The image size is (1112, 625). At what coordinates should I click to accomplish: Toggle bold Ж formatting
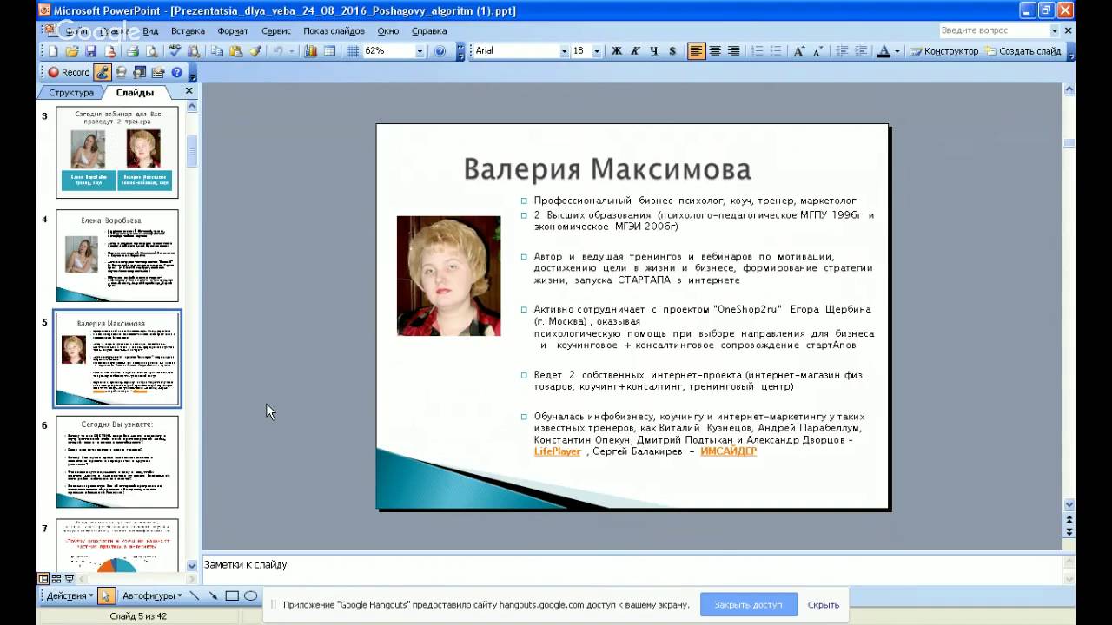617,51
